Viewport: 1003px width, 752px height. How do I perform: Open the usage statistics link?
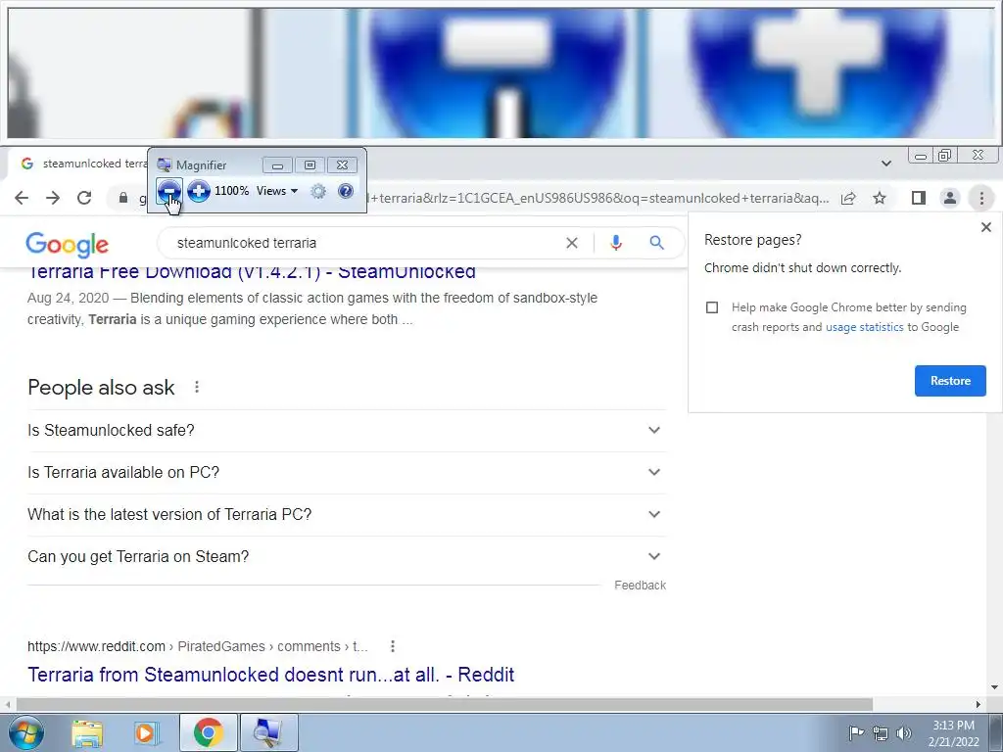point(864,327)
